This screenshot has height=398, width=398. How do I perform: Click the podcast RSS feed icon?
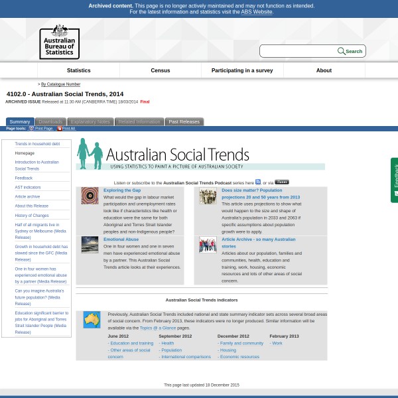click(258, 182)
